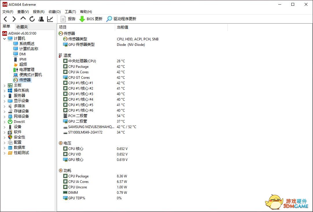This screenshot has width=313, height=212.
Task: Switch to the 菜单 tab
Action: point(6,27)
